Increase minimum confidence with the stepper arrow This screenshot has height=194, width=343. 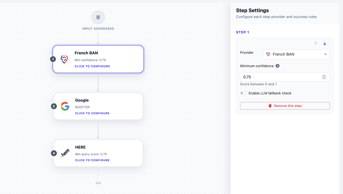pyautogui.click(x=324, y=76)
